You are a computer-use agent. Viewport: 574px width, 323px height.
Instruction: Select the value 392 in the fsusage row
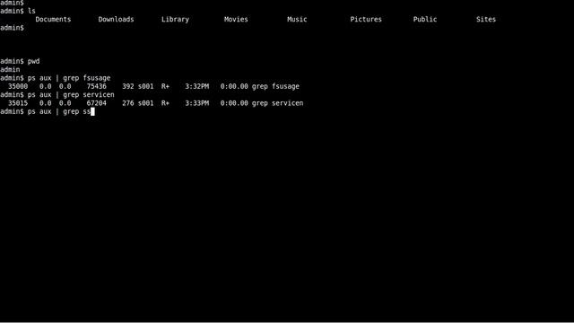point(128,86)
